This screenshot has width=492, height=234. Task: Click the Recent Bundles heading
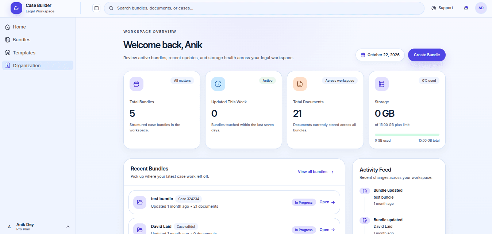(149, 169)
